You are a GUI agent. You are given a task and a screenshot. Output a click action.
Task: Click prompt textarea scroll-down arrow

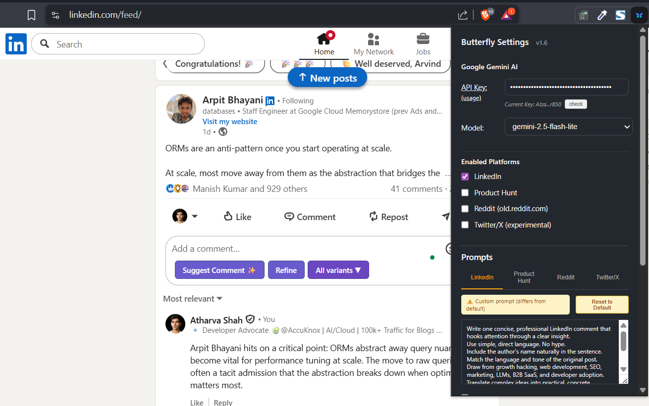pyautogui.click(x=624, y=369)
